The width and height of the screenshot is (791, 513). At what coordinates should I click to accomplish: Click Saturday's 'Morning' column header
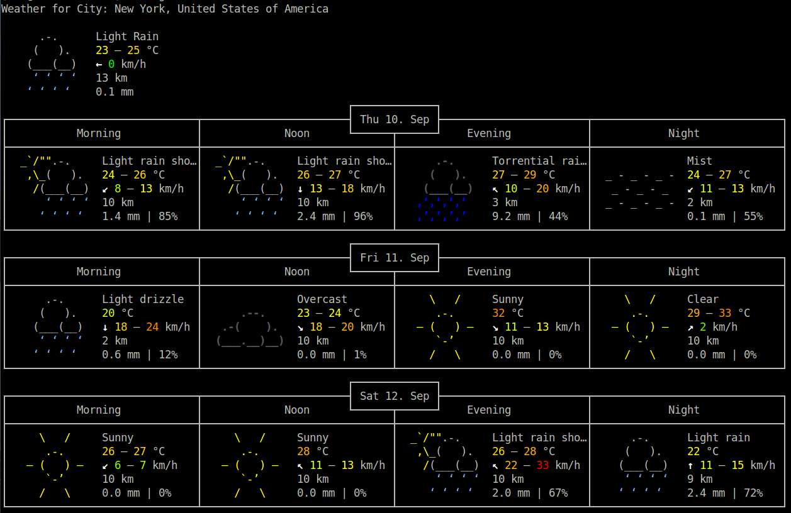[x=99, y=410]
